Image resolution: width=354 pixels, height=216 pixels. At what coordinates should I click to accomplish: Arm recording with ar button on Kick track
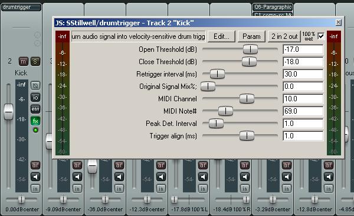coord(35,165)
